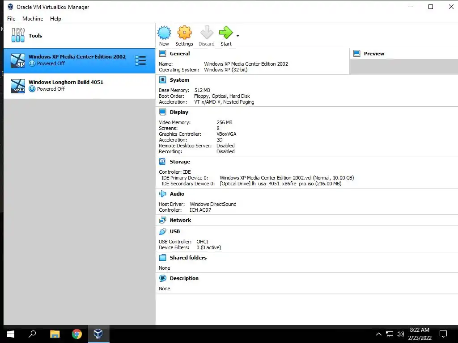Open the Audio section header
This screenshot has width=458, height=343.
tap(177, 194)
